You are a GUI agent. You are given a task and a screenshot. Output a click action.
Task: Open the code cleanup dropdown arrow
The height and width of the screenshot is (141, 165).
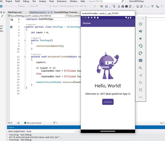point(57,123)
